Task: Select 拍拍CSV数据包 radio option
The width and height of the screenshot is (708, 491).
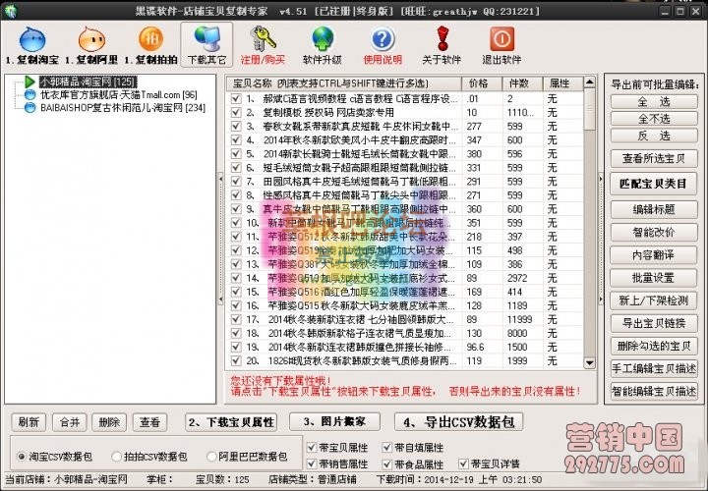Action: tap(116, 457)
